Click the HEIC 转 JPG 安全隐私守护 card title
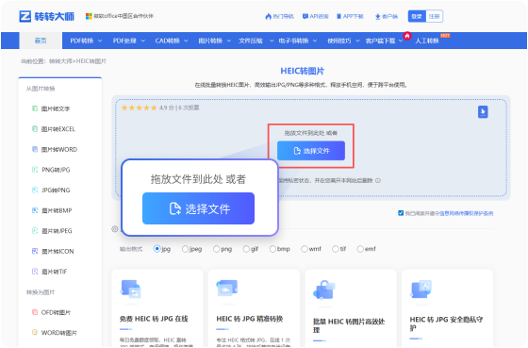The width and height of the screenshot is (528, 348). (446, 323)
